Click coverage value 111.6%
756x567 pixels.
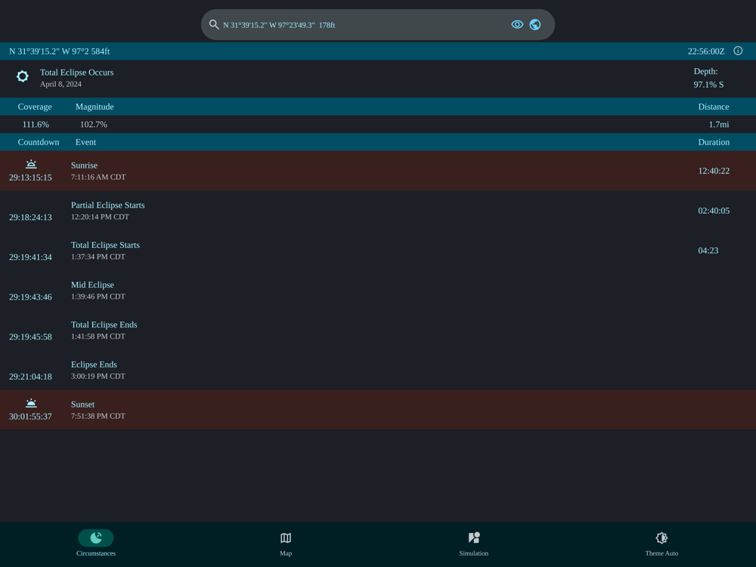(x=36, y=125)
